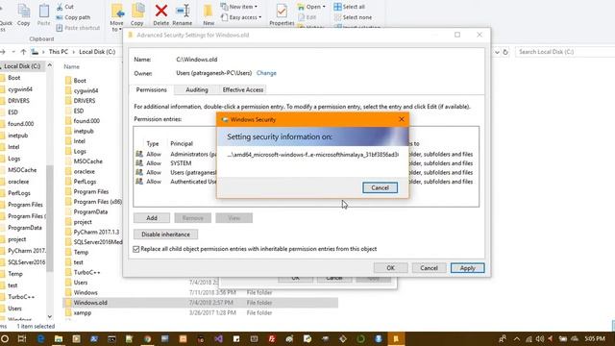
Task: Click Select all in the ribbon
Action: (350, 7)
